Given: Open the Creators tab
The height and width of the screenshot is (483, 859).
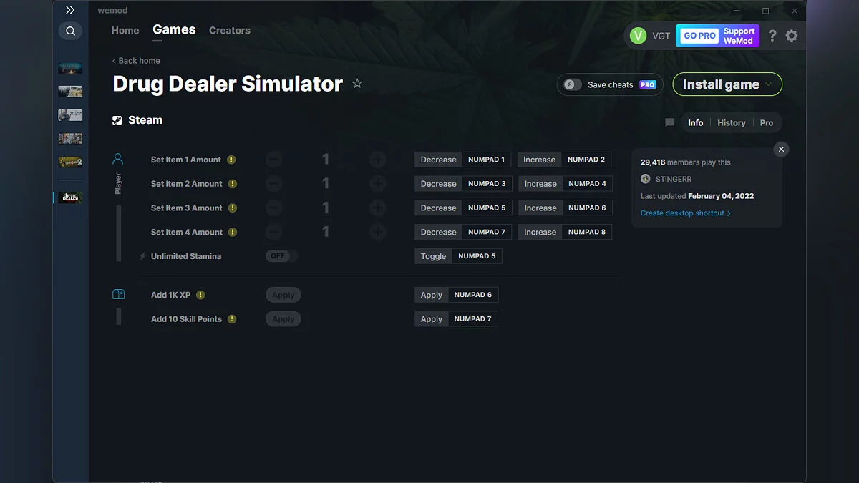Looking at the screenshot, I should pos(230,31).
